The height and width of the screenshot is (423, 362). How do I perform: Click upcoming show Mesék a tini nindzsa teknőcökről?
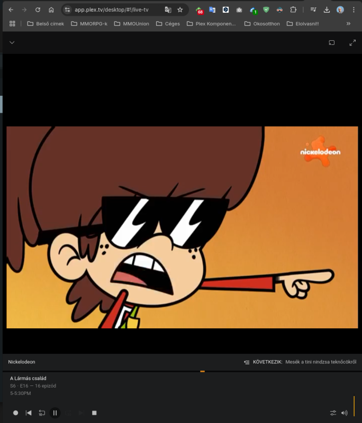[321, 362]
